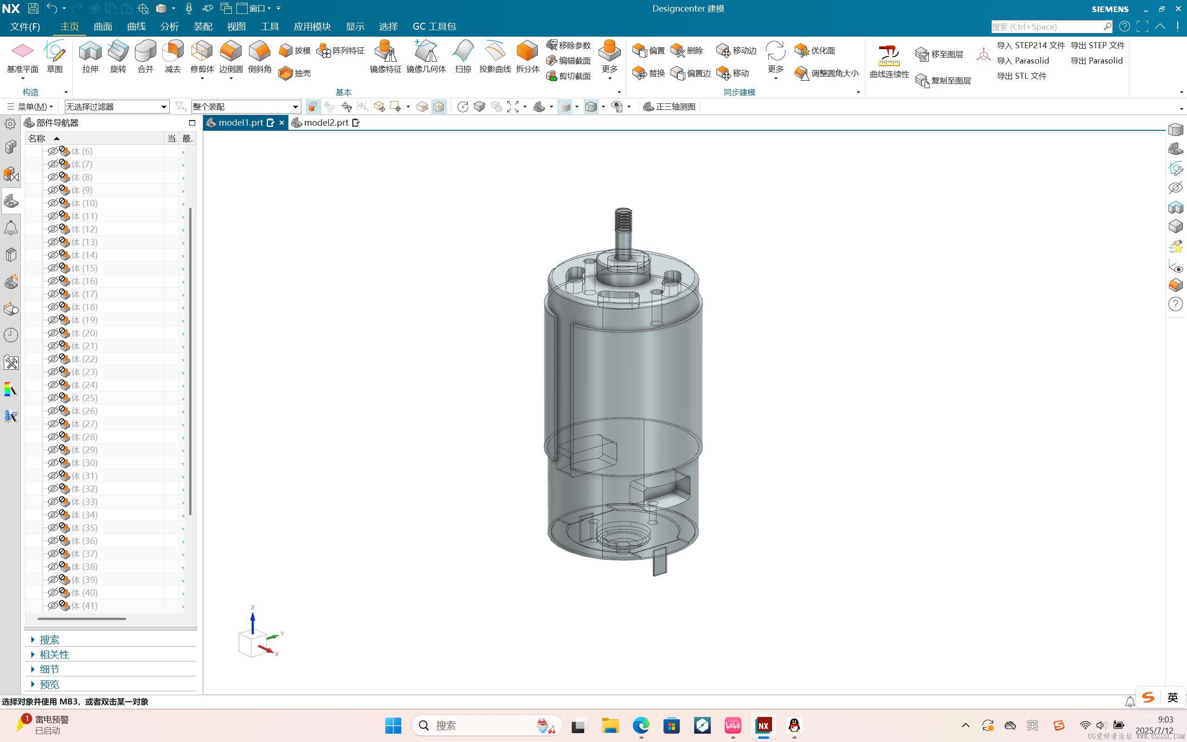The image size is (1187, 742).
Task: Select the 镜像特征 (Mirror Feature) tool
Action: click(385, 57)
